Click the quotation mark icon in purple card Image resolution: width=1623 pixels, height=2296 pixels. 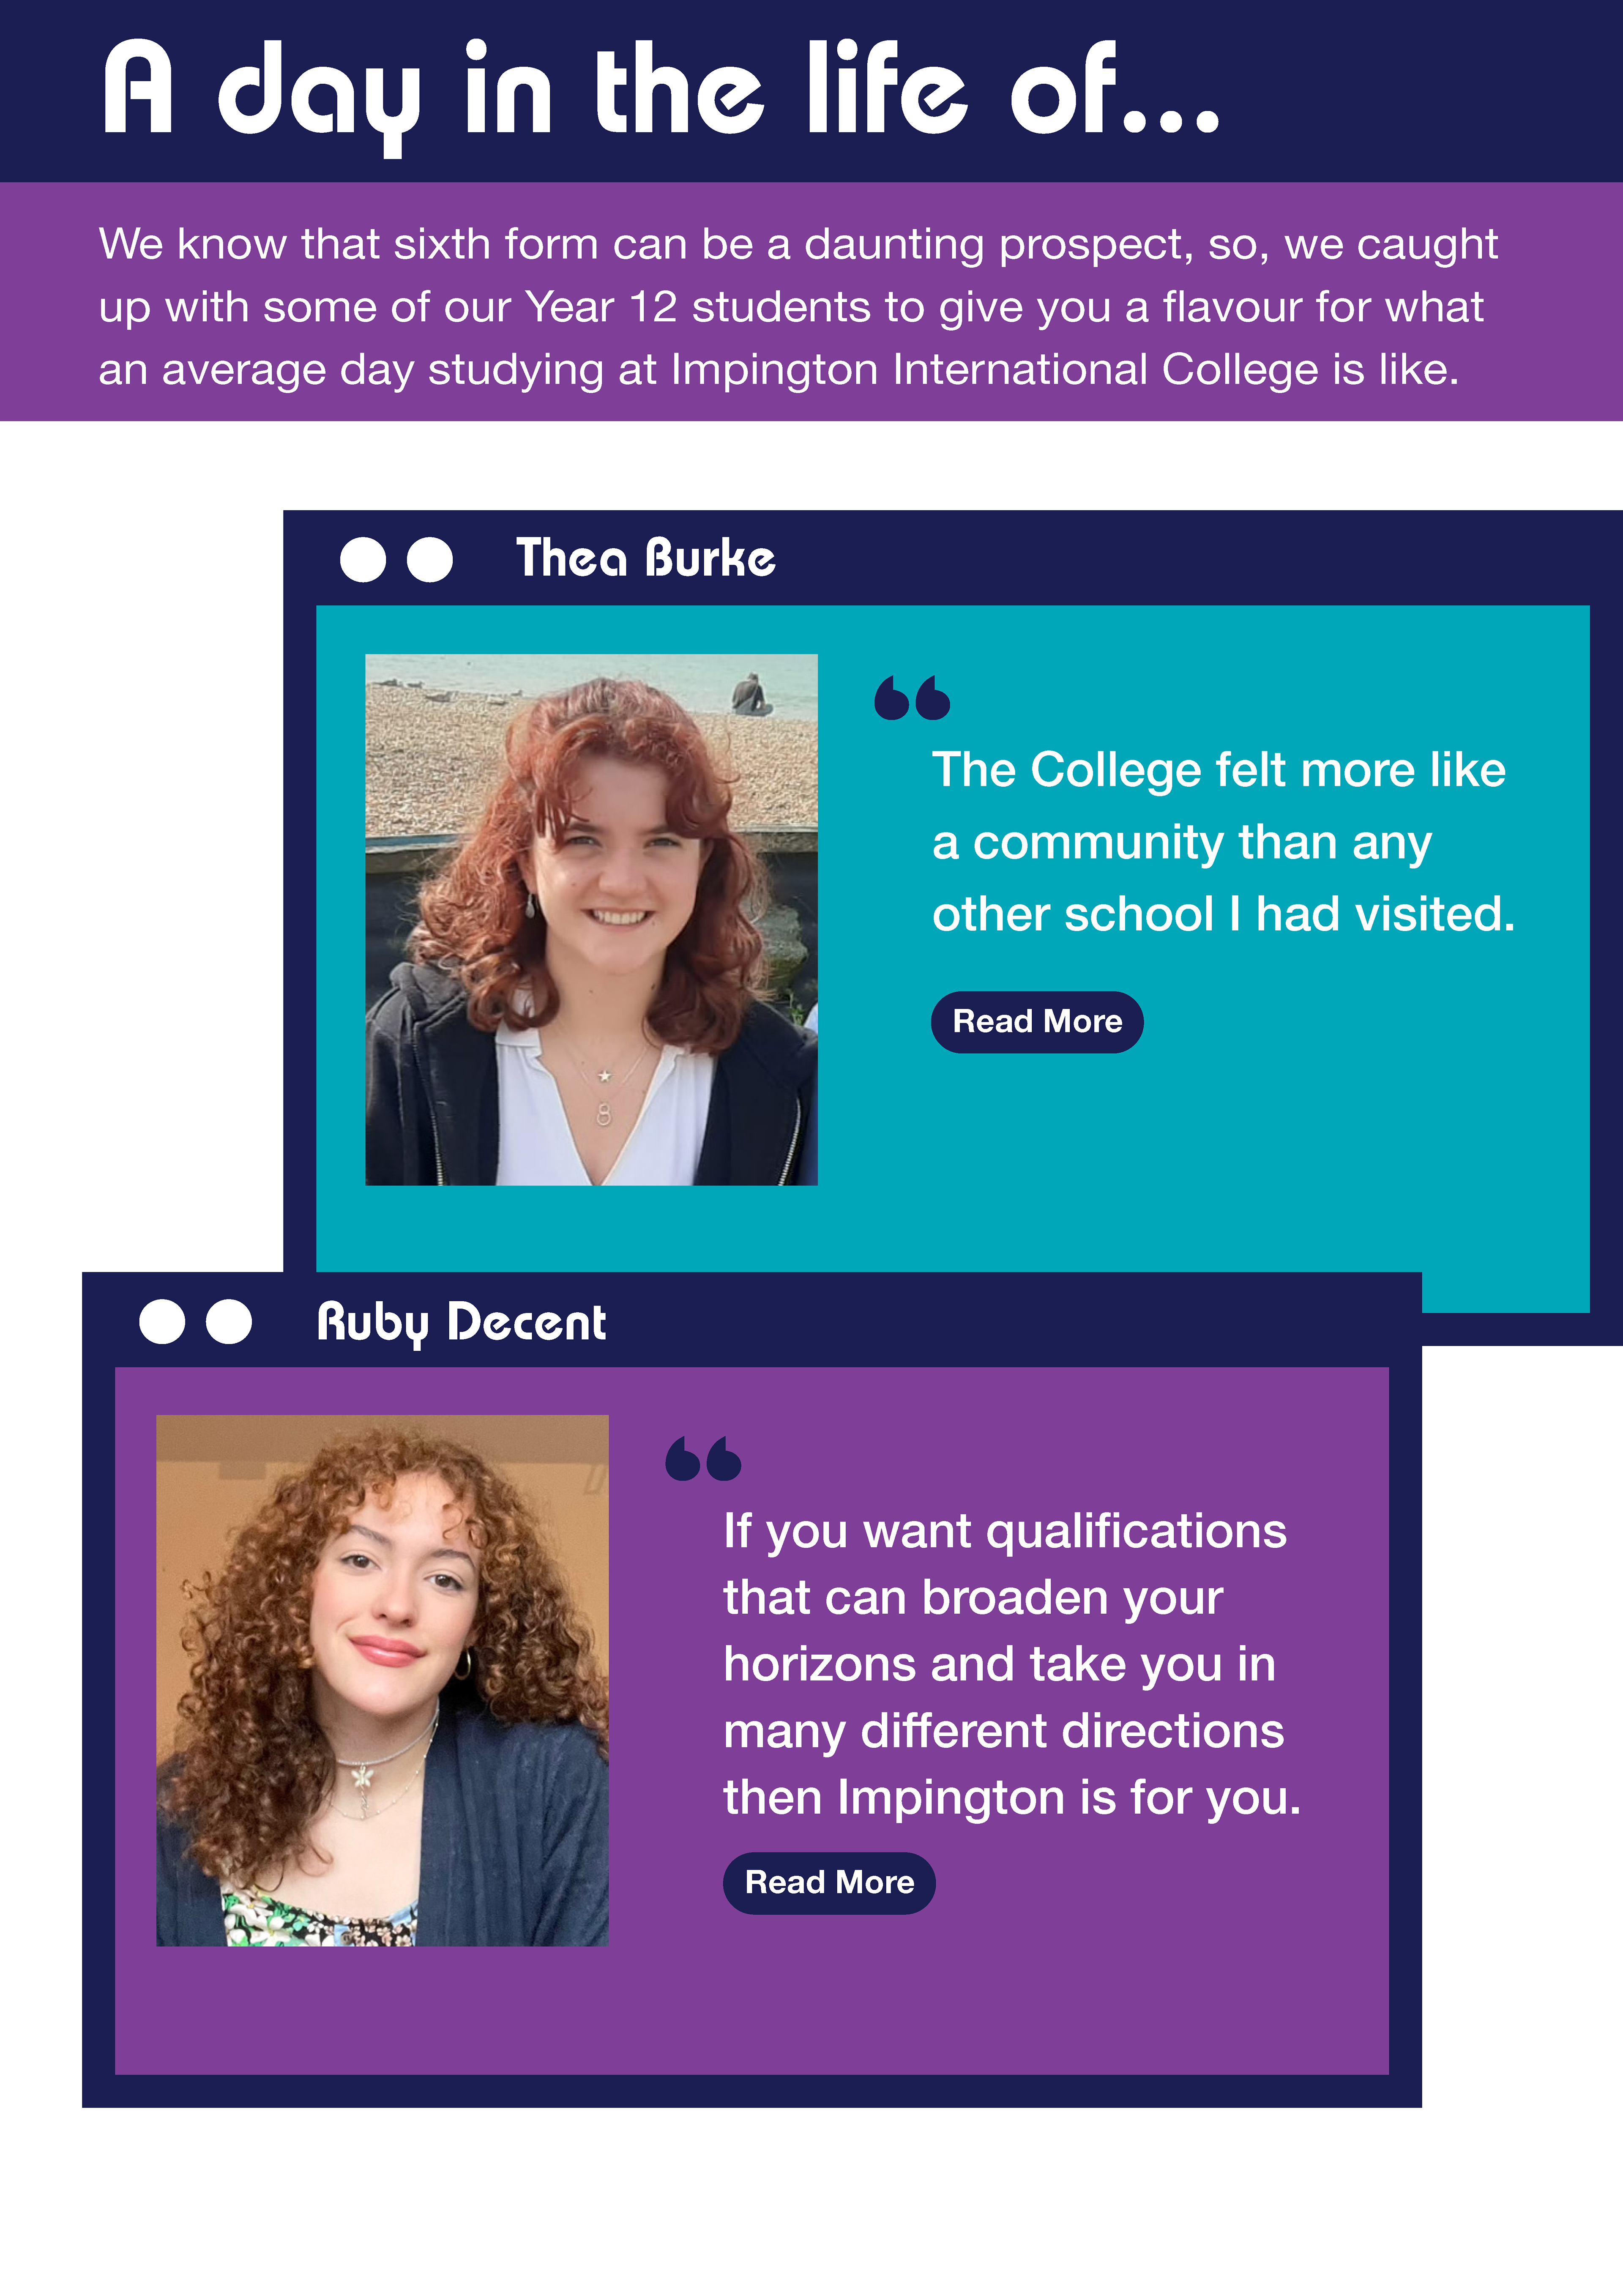point(703,1458)
